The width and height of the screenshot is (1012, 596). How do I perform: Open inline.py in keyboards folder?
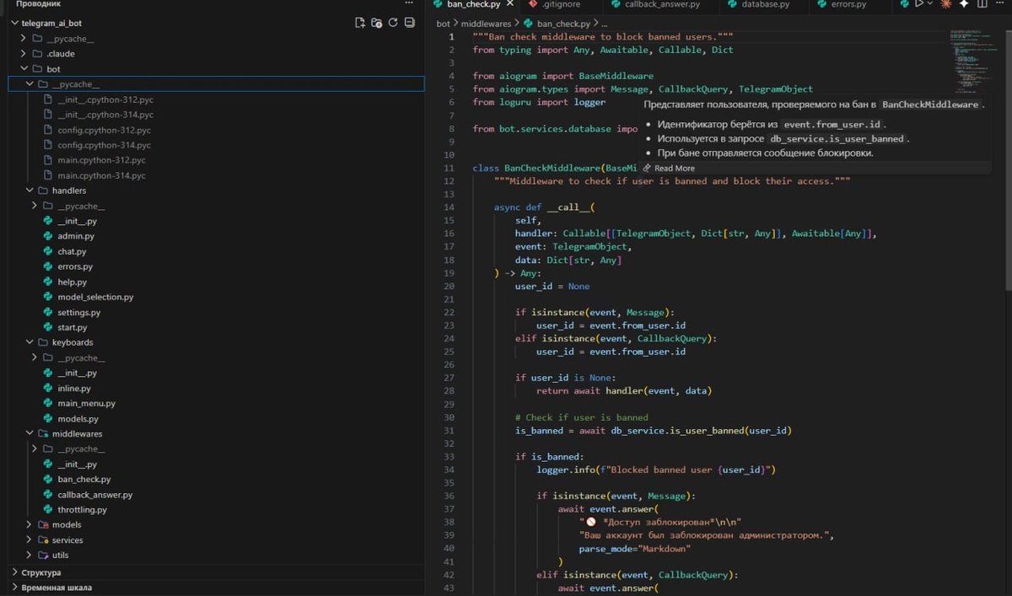pyautogui.click(x=74, y=388)
